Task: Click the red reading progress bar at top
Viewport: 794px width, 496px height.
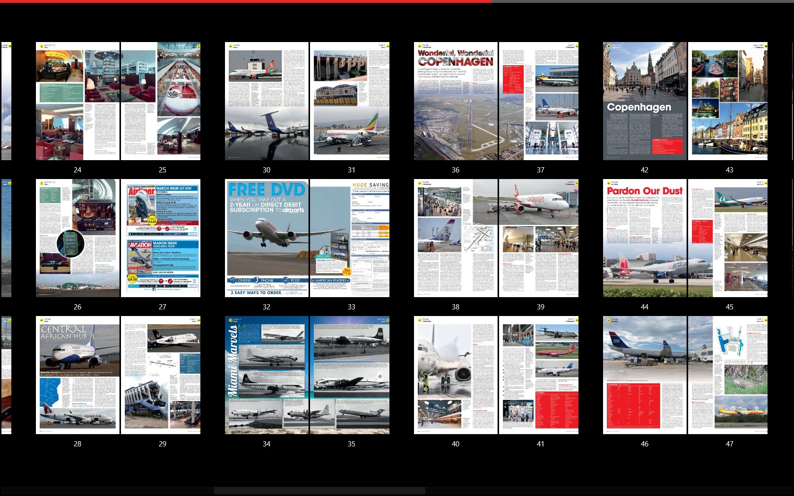Action: (246, 1)
